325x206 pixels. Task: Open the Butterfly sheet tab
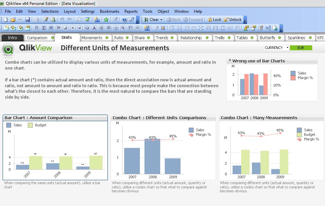coord(270,38)
